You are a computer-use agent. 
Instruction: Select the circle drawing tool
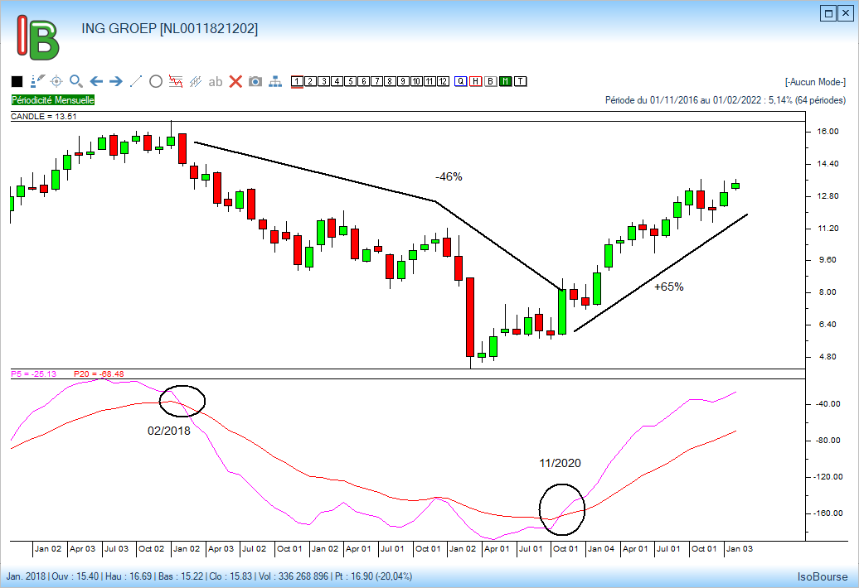[156, 81]
